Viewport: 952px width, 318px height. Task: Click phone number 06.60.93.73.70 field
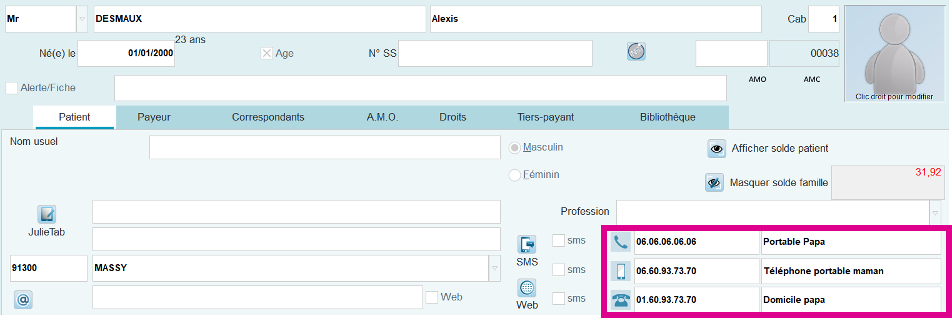pyautogui.click(x=696, y=271)
